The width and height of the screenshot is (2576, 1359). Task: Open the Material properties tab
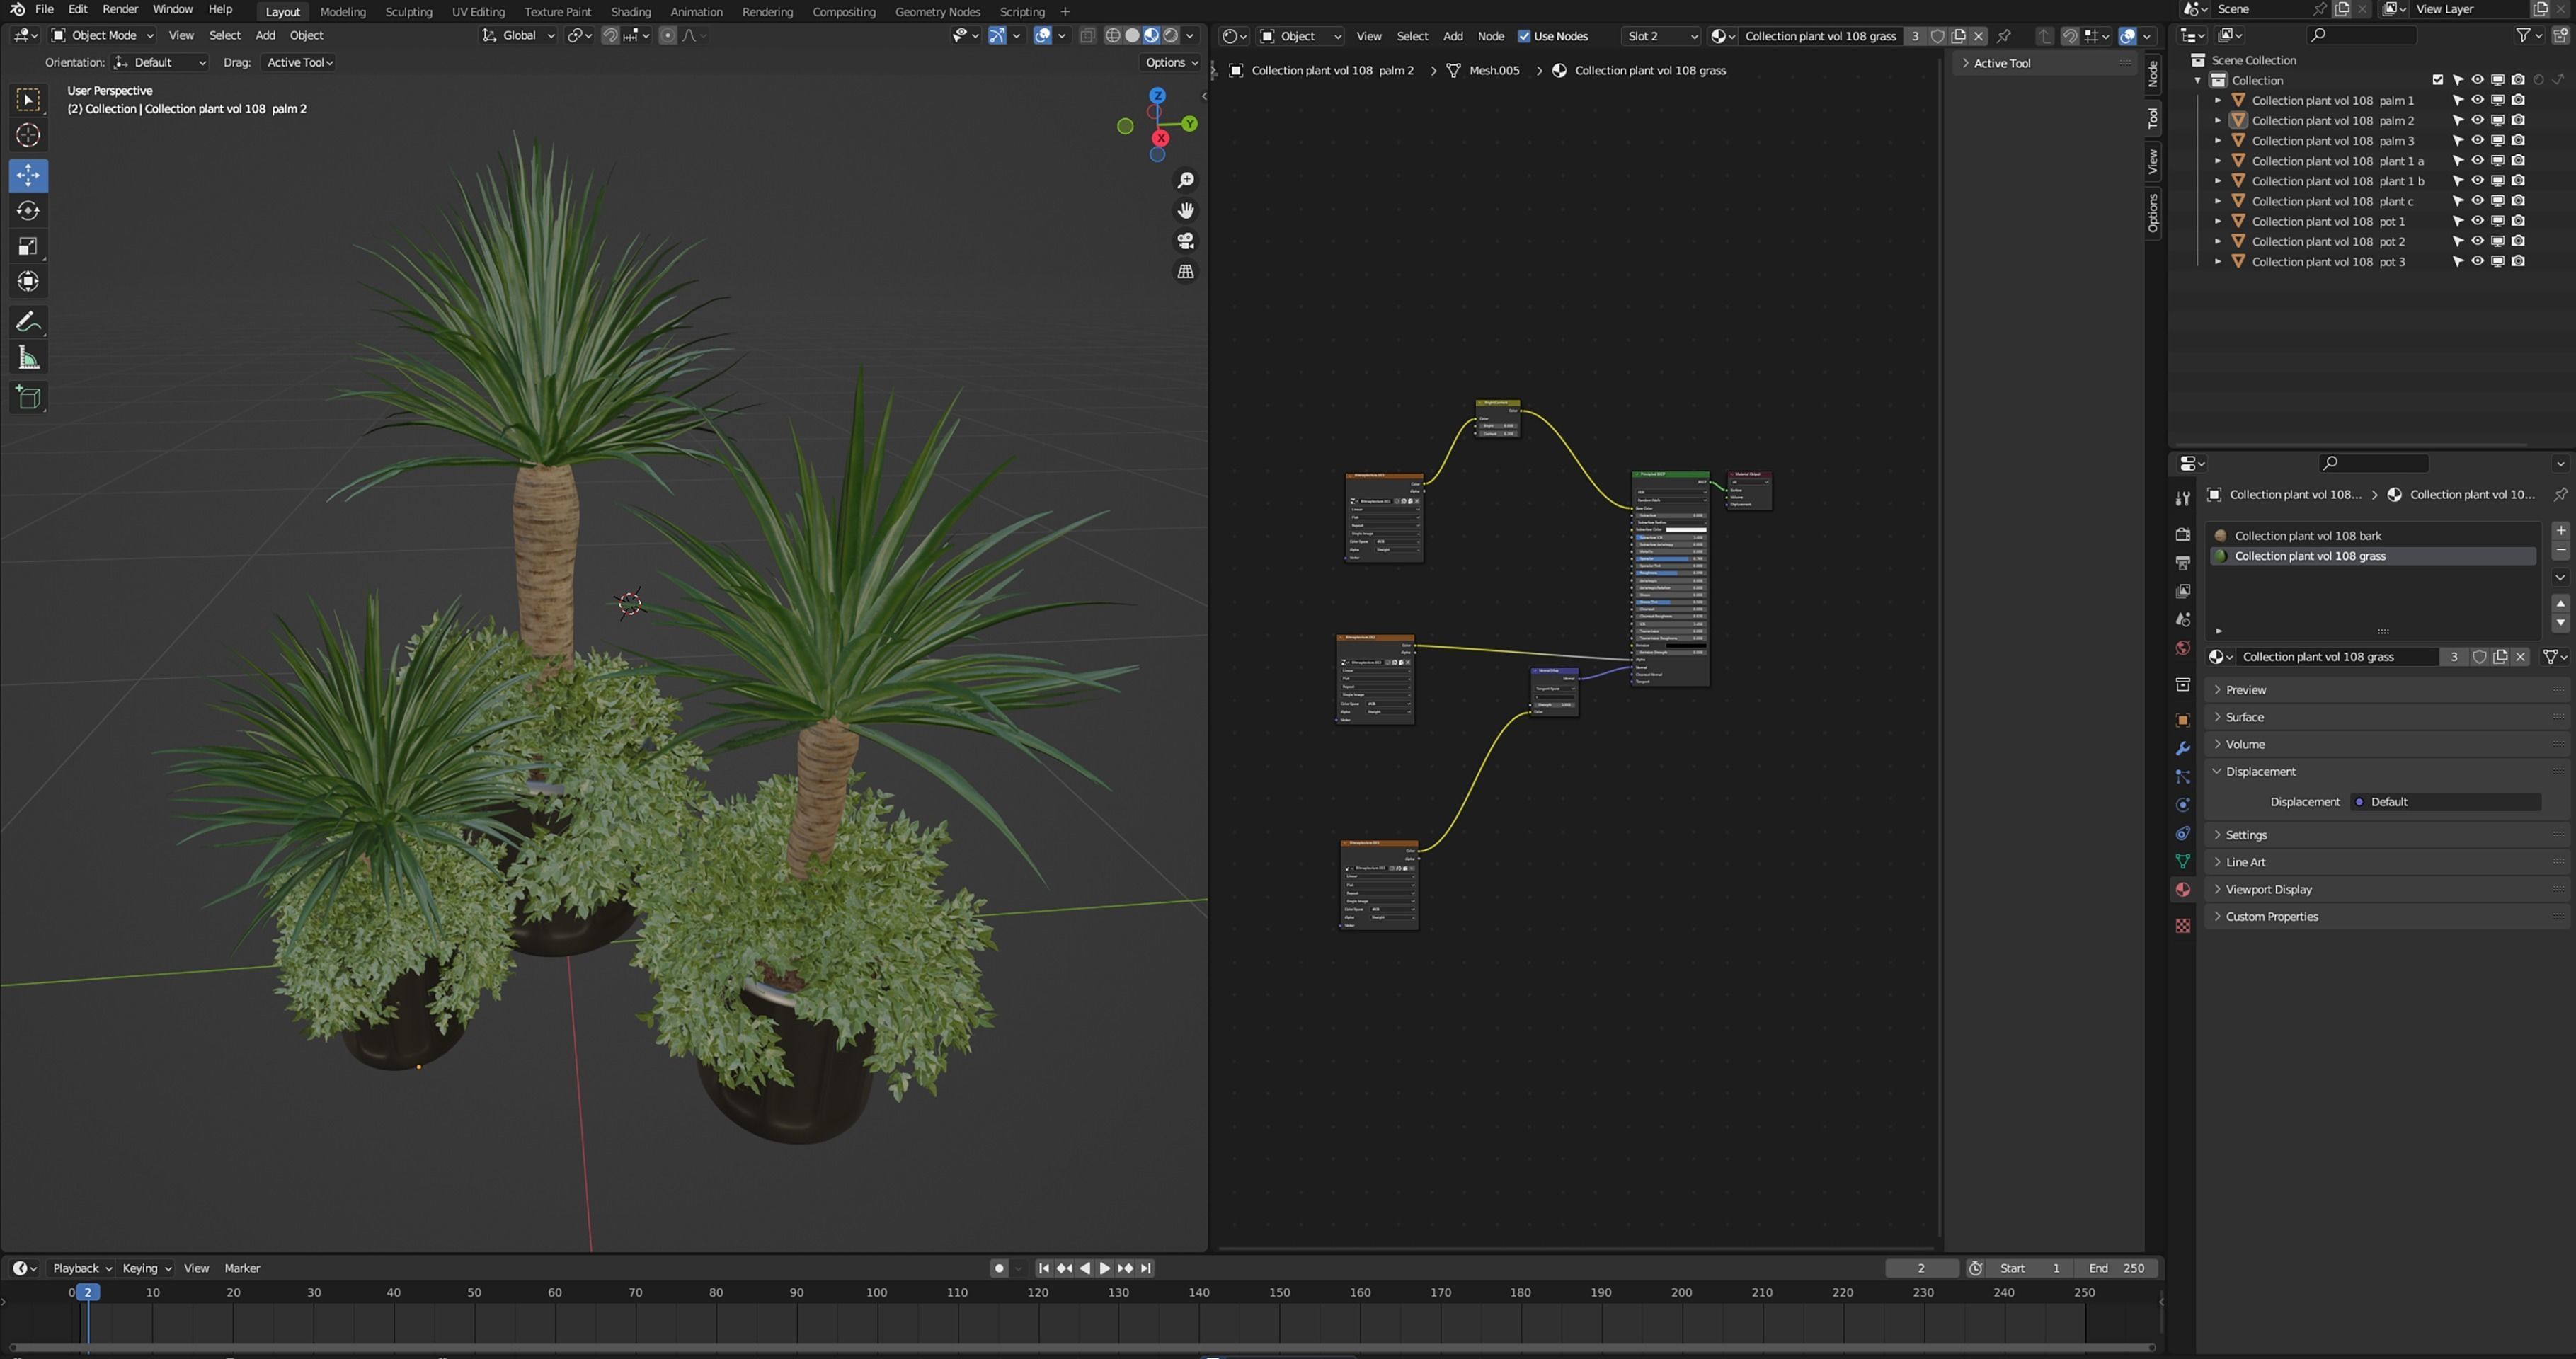[x=2183, y=889]
